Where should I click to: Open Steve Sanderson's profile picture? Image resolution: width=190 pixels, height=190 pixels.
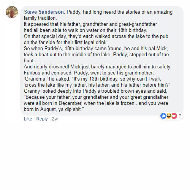coord(12,12)
